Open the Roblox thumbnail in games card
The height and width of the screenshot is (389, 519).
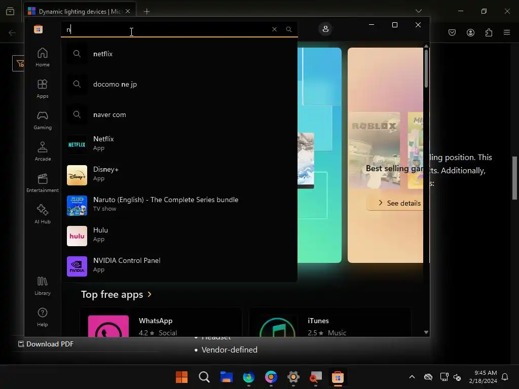pos(375,150)
